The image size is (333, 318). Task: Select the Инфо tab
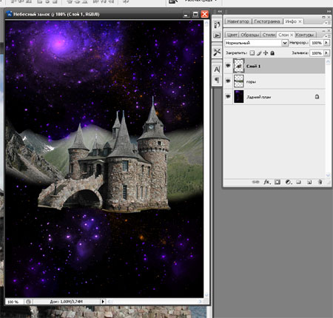tap(291, 21)
